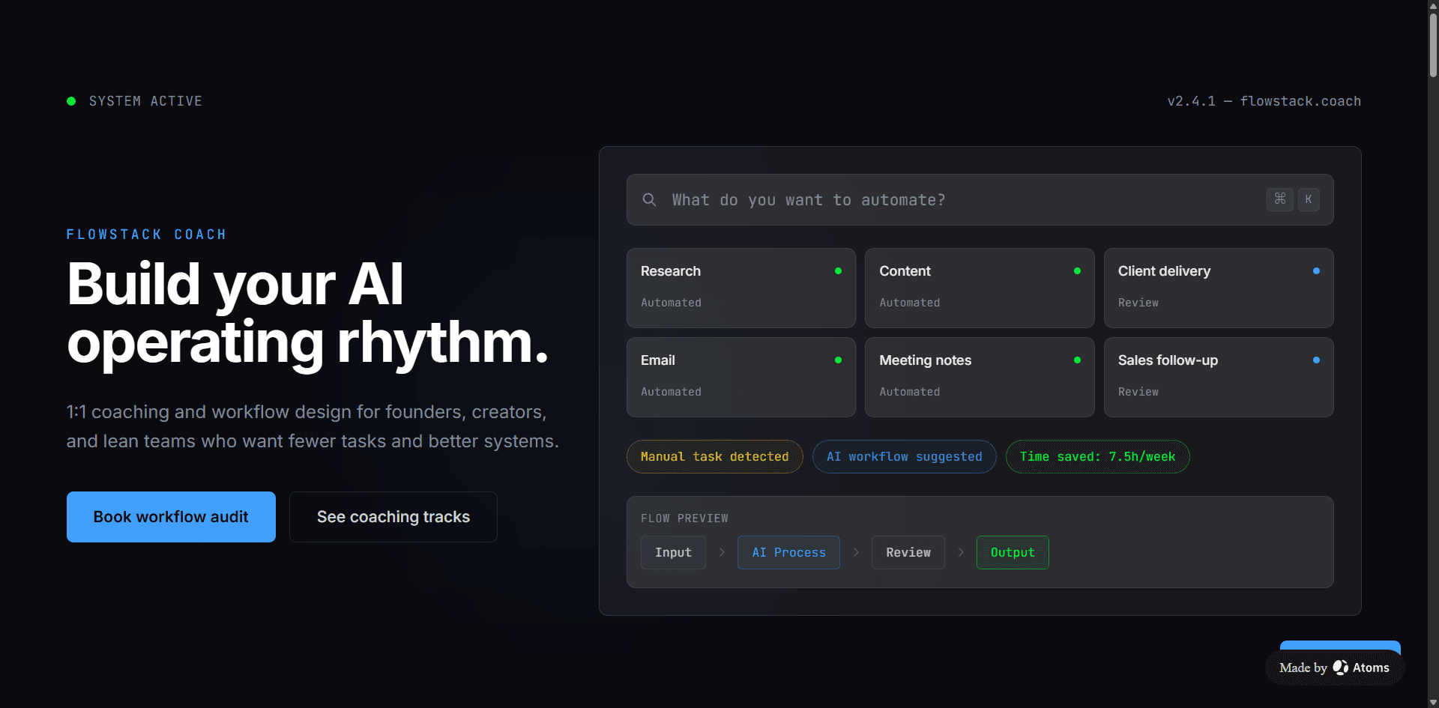Click the page vertical scrollbar thumb
Viewport: 1439px width, 708px height.
1433,45
